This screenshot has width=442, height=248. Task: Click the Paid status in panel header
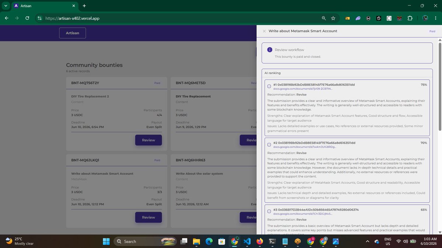[432, 31]
